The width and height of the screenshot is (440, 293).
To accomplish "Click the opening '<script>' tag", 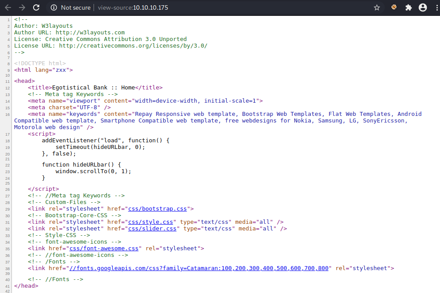I will click(x=42, y=134).
